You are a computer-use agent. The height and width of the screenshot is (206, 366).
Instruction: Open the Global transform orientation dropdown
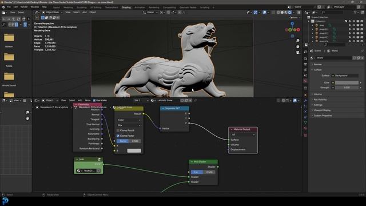(x=150, y=12)
